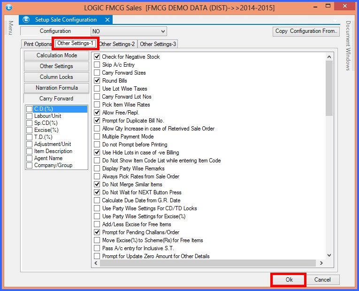
Task: Click Copy Configuration From button
Action: tap(306, 31)
